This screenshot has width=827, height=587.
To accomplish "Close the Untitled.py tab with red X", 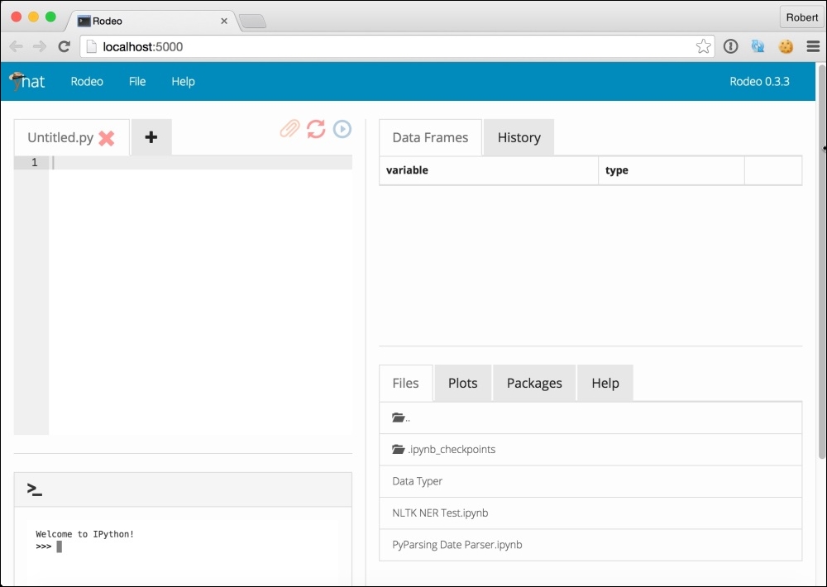I will tap(107, 138).
